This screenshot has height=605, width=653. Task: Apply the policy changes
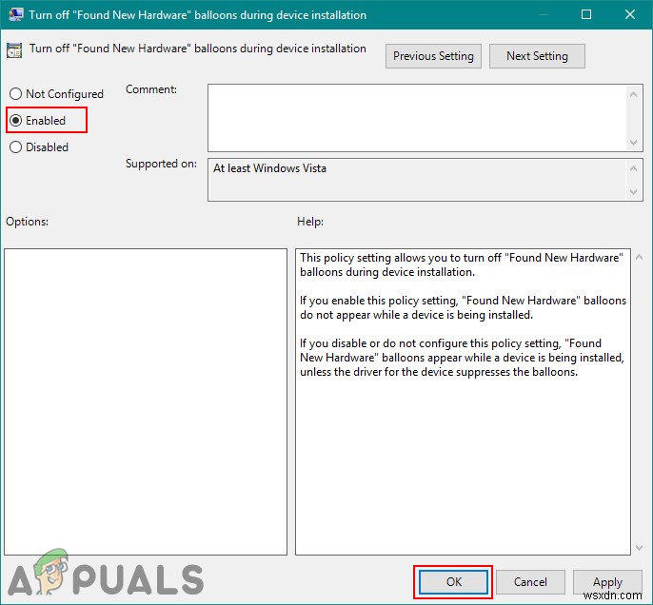[x=607, y=582]
